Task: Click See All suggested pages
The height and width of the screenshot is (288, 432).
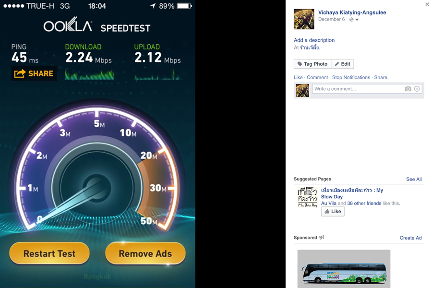Action: tap(414, 179)
